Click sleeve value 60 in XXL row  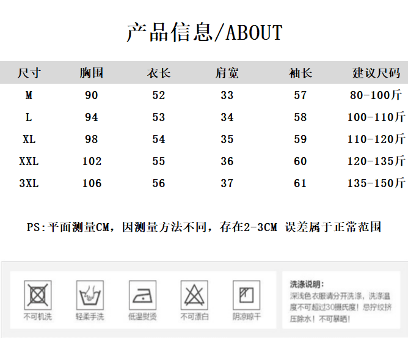[x=301, y=161]
